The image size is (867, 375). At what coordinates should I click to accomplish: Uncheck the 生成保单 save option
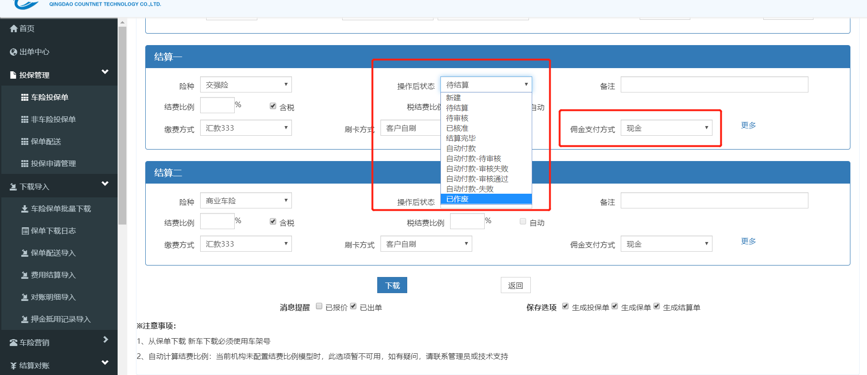615,306
